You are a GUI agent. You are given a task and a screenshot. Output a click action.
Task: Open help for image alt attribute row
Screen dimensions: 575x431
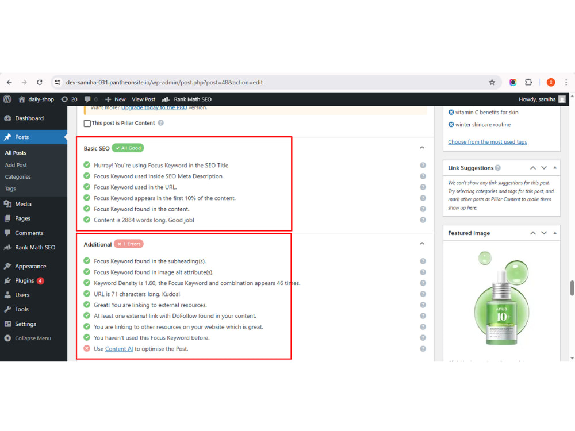[423, 272]
